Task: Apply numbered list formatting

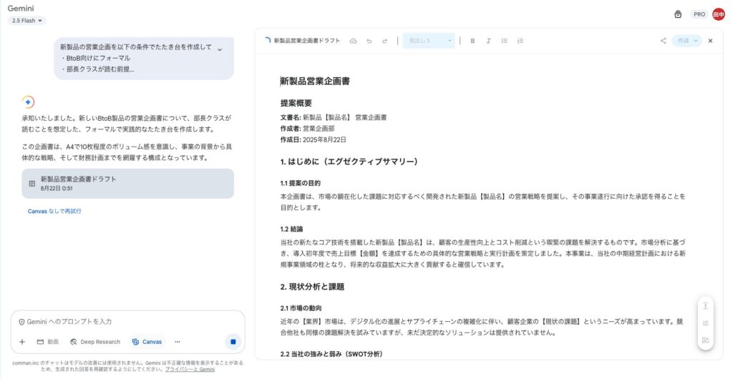Action: tap(520, 41)
